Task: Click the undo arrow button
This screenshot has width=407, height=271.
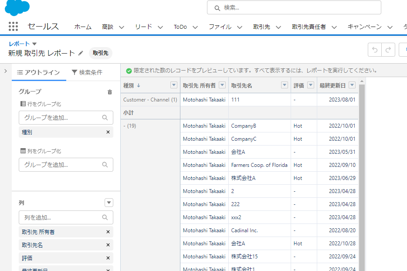Action: [375, 50]
